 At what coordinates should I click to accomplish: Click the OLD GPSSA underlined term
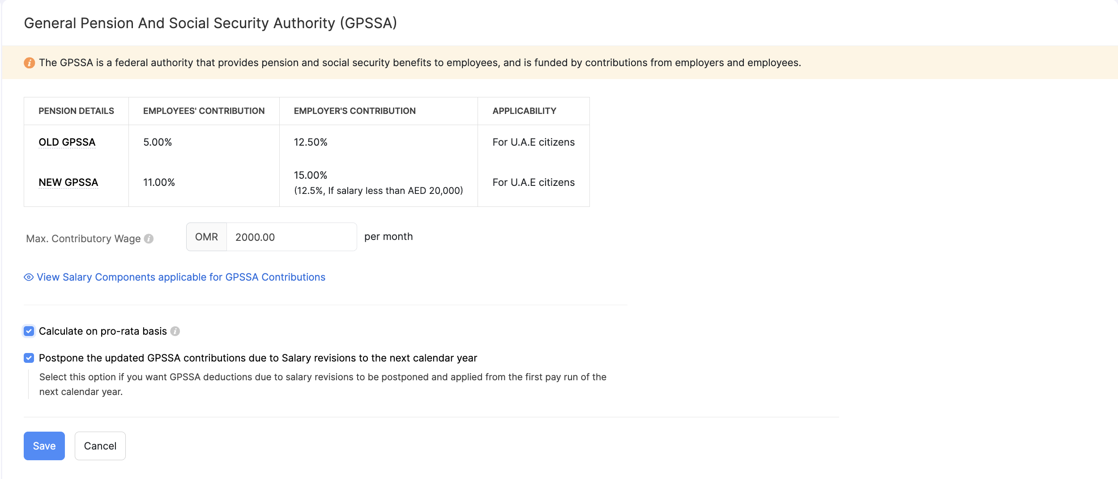[67, 142]
